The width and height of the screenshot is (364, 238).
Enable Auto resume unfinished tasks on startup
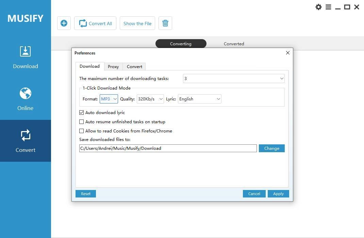[x=82, y=122]
